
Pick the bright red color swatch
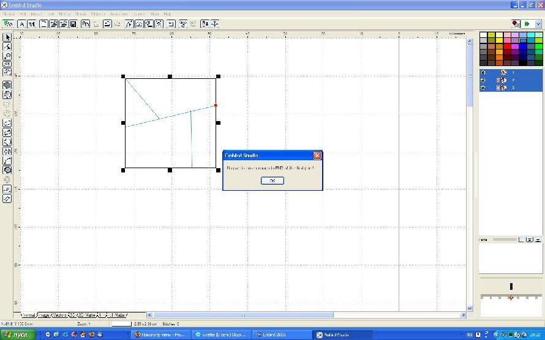pos(508,46)
